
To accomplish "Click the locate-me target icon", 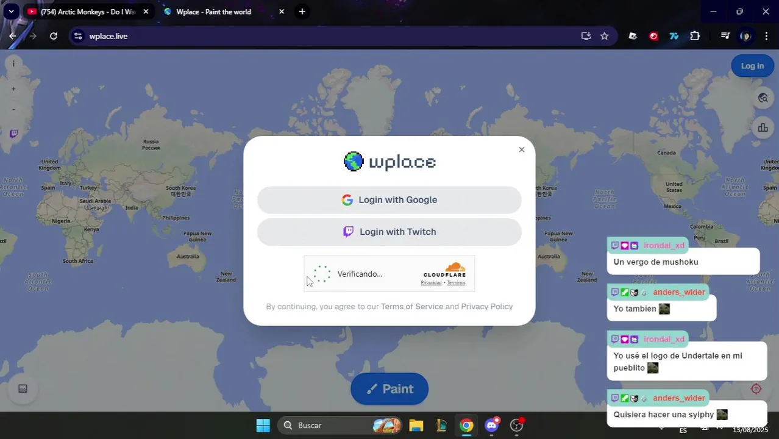I will click(756, 389).
